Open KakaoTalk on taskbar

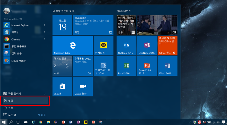[86, 122]
